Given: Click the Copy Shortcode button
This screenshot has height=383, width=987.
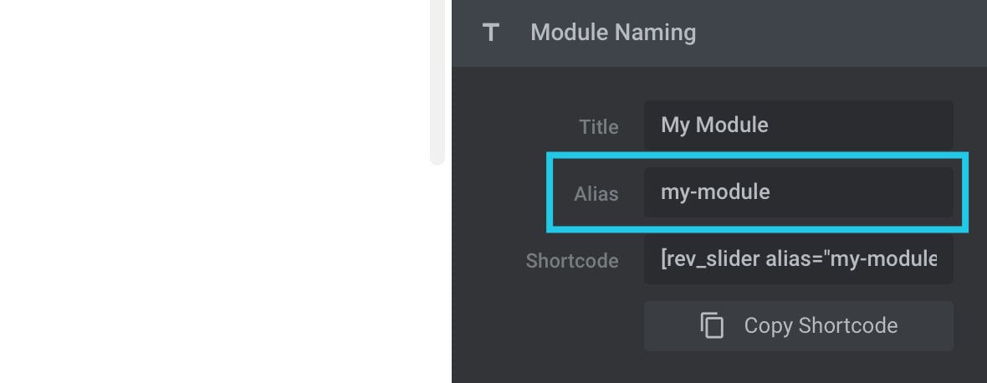Looking at the screenshot, I should [x=798, y=326].
